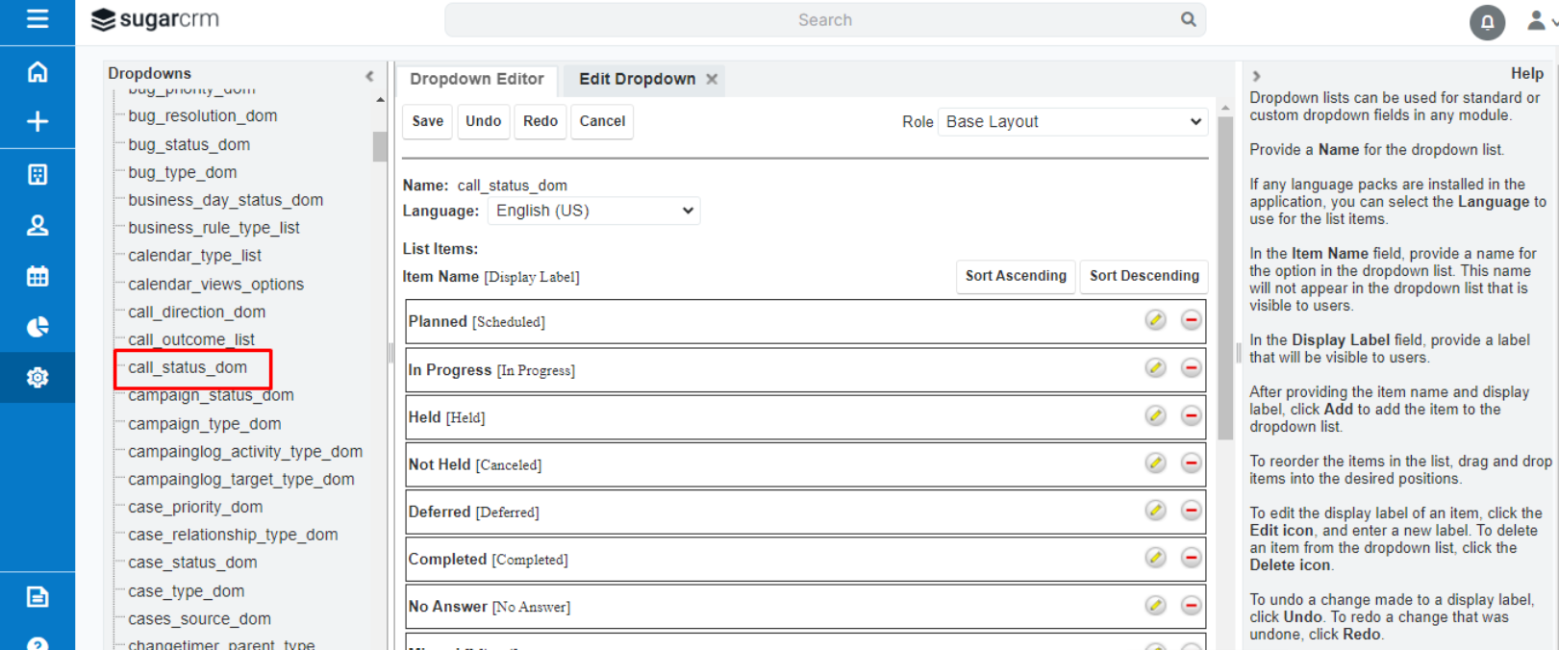Click the Redo button
The height and width of the screenshot is (650, 1559).
pyautogui.click(x=541, y=121)
